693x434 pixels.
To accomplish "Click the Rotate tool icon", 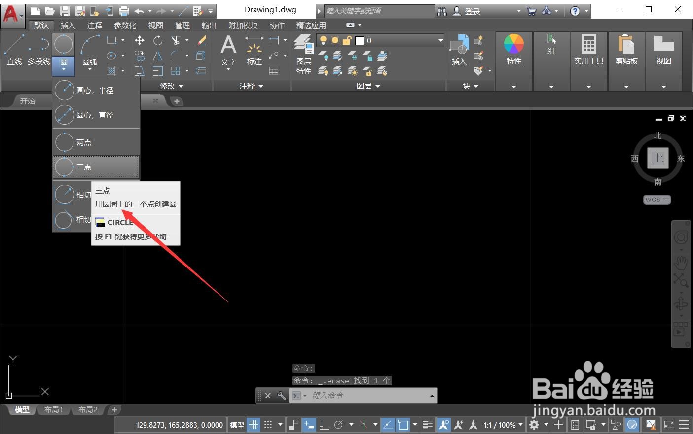I will click(x=157, y=40).
